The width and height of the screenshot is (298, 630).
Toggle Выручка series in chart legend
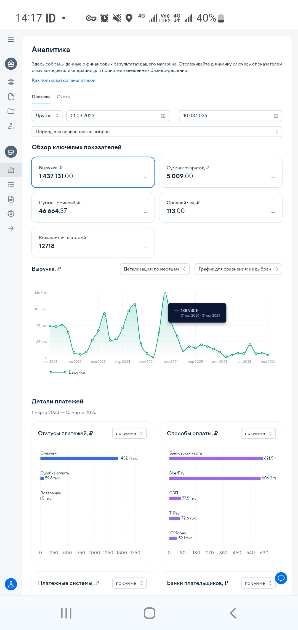click(x=67, y=372)
